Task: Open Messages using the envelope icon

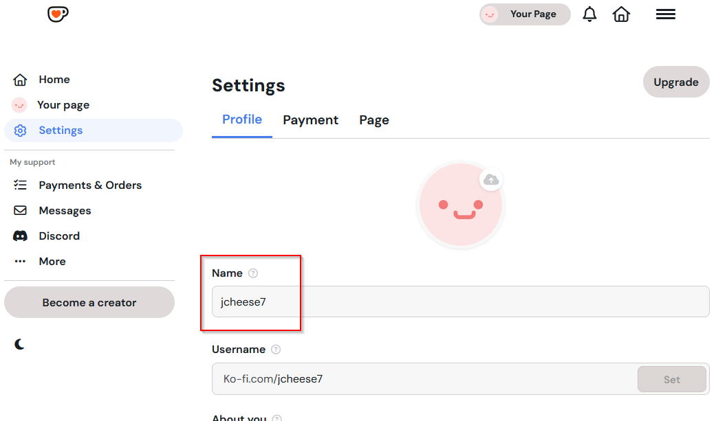Action: pyautogui.click(x=21, y=210)
